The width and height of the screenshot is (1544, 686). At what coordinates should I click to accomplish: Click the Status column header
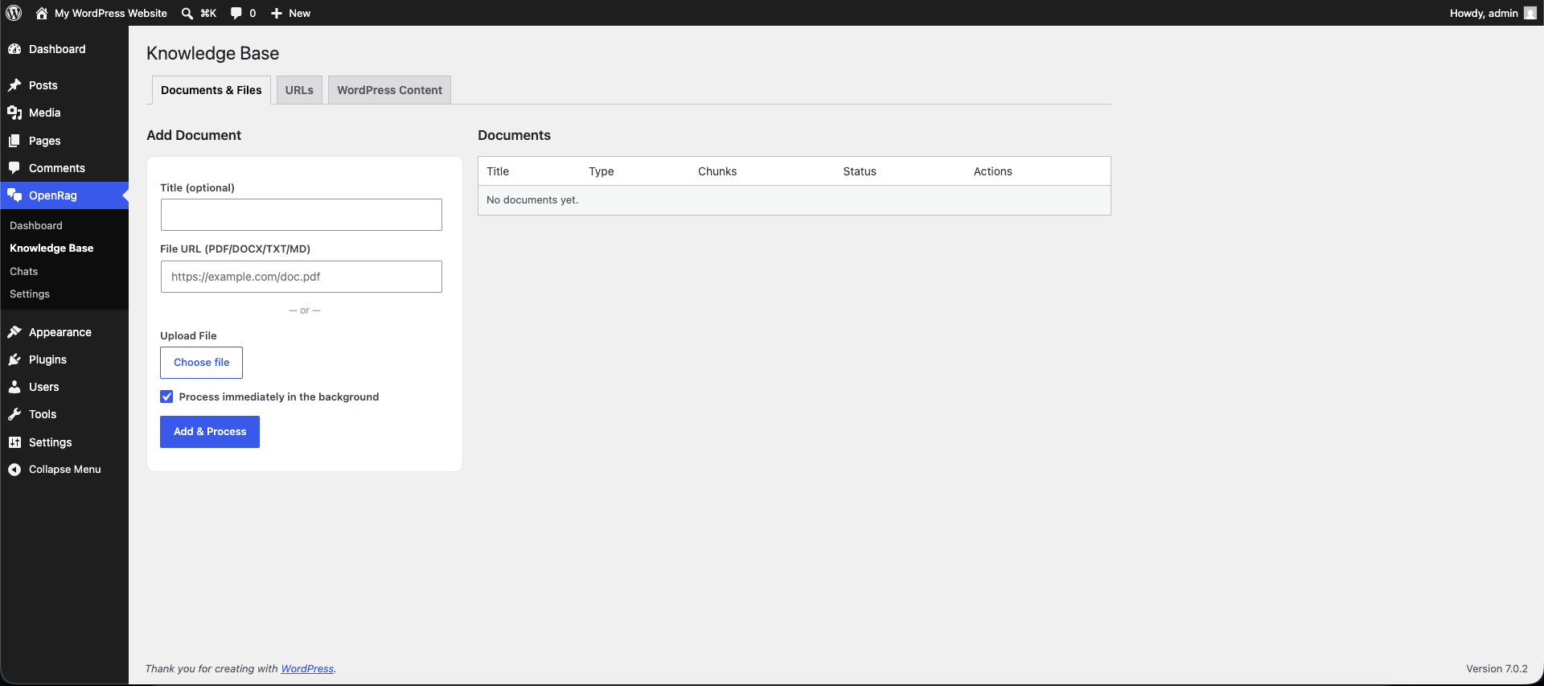860,171
